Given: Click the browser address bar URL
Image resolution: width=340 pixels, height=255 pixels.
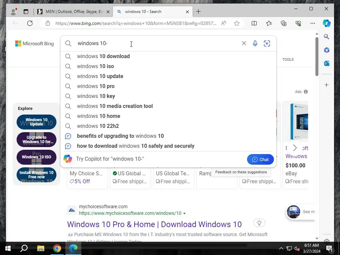Looking at the screenshot, I should tap(136, 24).
